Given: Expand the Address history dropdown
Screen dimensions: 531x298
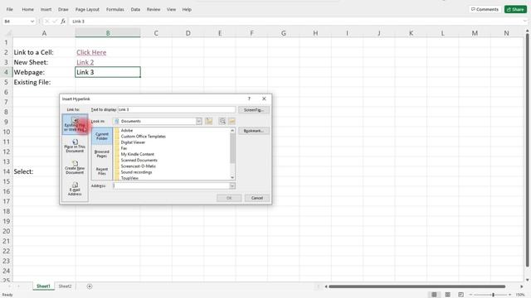Looking at the screenshot, I should pos(232,185).
